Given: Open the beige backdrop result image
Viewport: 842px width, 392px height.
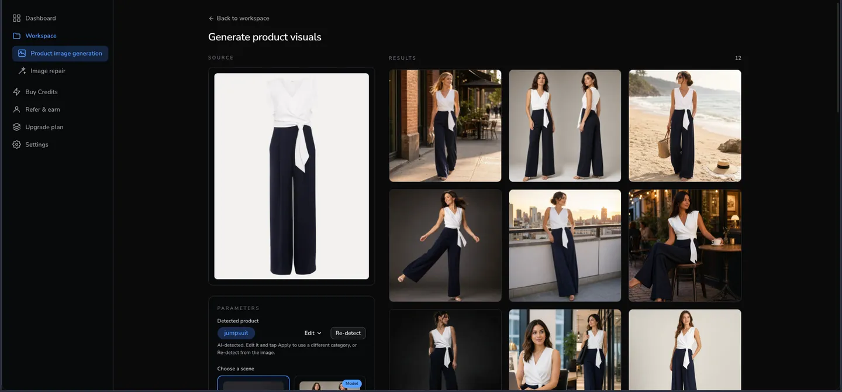Looking at the screenshot, I should click(x=685, y=350).
